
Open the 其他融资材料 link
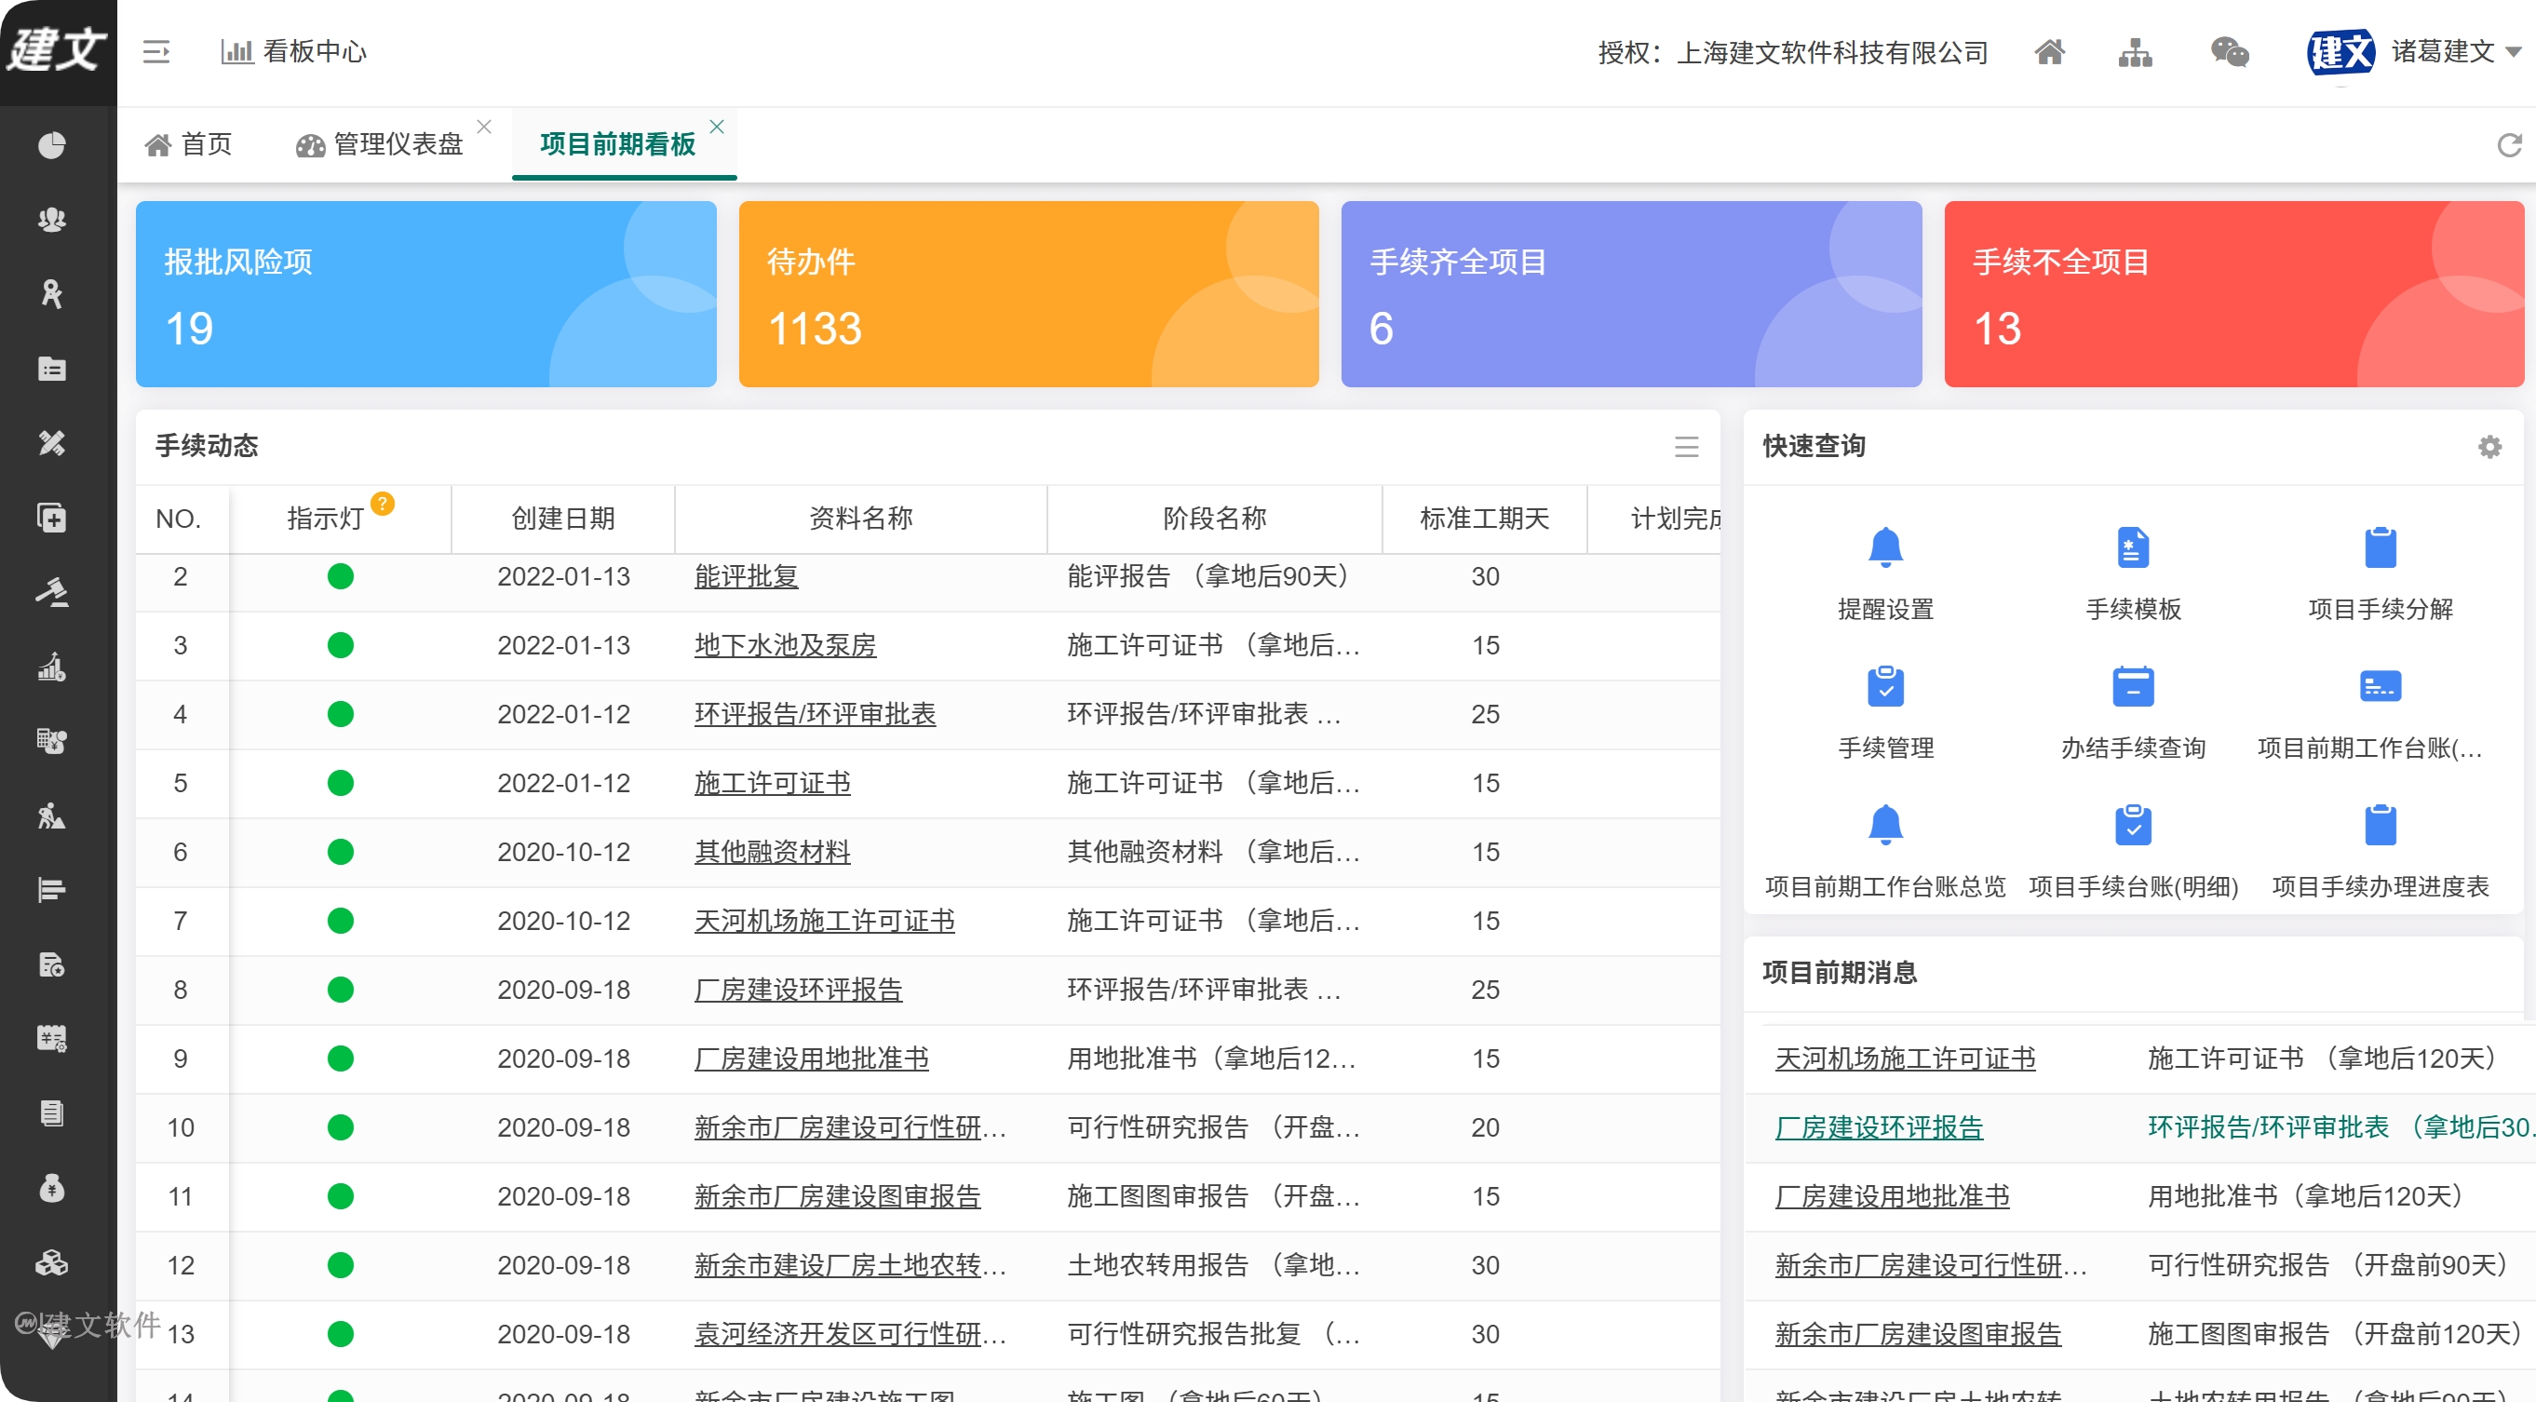[x=772, y=853]
